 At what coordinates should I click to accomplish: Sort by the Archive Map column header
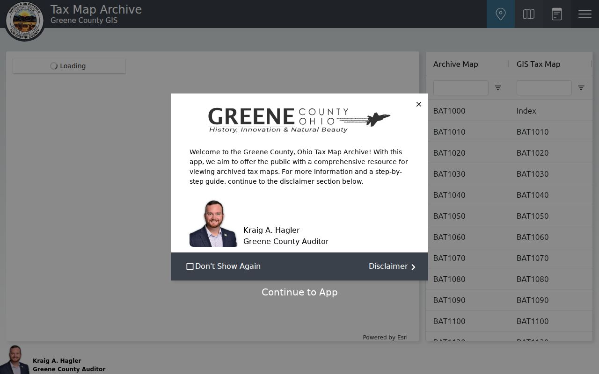pyautogui.click(x=456, y=64)
